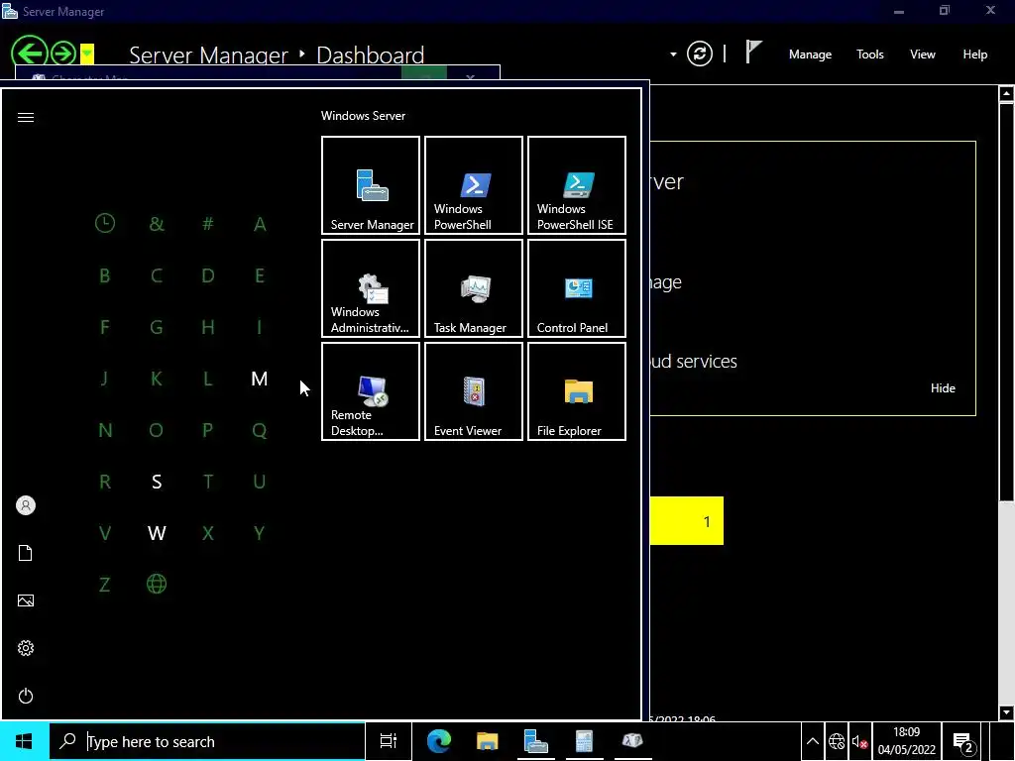Show hidden system tray icons
The height and width of the screenshot is (761, 1015).
[812, 741]
